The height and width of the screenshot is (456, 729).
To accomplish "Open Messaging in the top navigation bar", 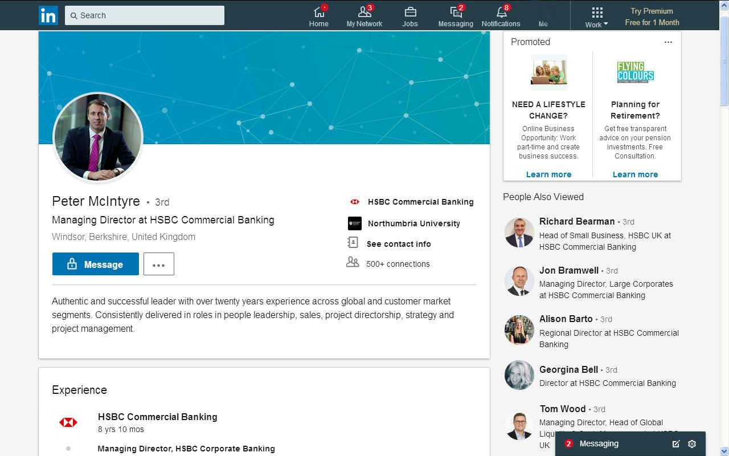I will point(456,16).
